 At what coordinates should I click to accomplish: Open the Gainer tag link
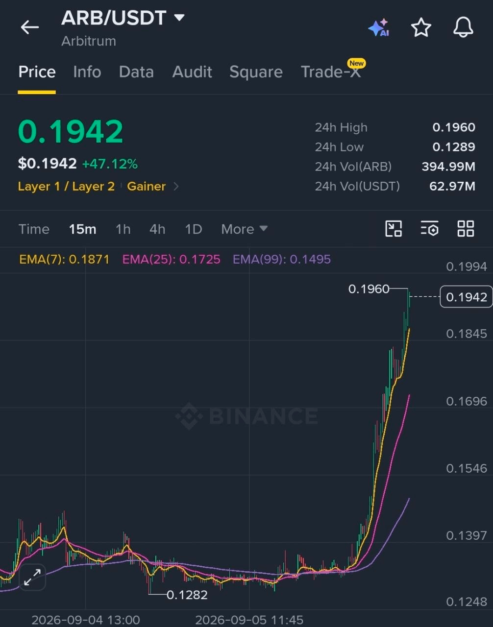pos(146,187)
